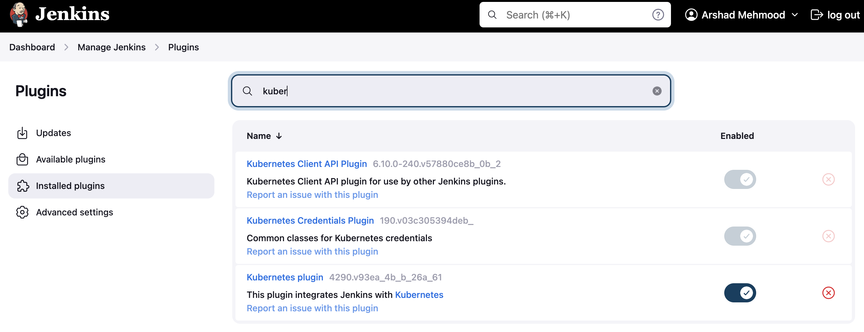Toggle Kubernetes Credentials Plugin enabled switch

tap(740, 236)
